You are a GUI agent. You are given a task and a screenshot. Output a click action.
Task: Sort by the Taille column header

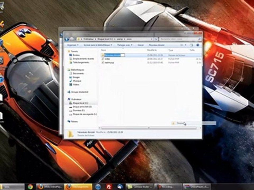click(x=192, y=50)
